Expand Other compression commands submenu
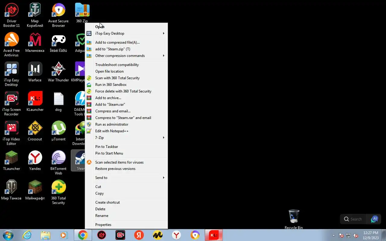 [126, 56]
